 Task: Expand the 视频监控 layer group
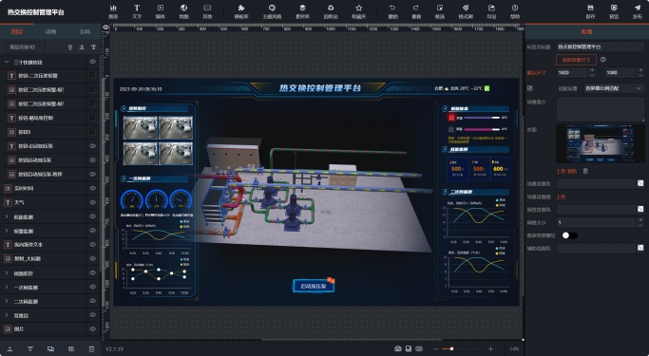click(7, 272)
